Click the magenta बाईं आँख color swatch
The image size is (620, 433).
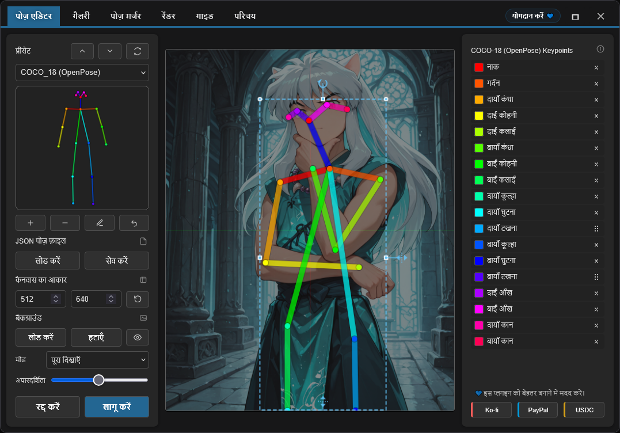479,309
